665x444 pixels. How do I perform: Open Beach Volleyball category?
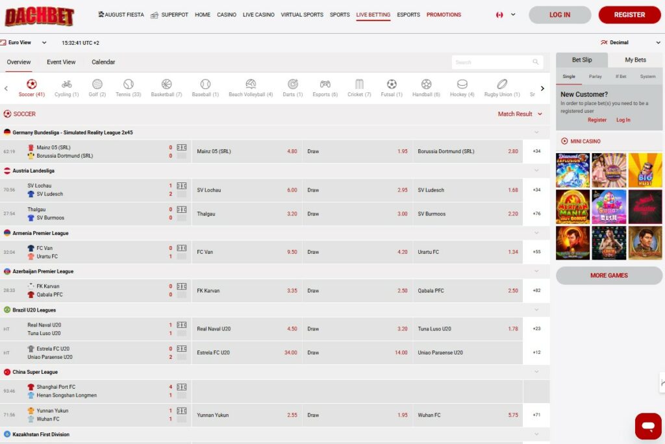point(251,88)
